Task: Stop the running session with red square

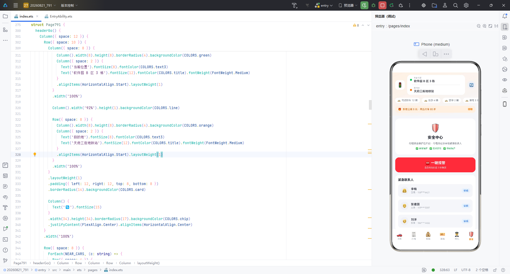Action: click(x=382, y=5)
